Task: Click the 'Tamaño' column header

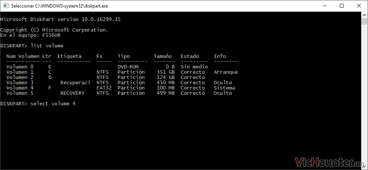Action: pyautogui.click(x=163, y=56)
